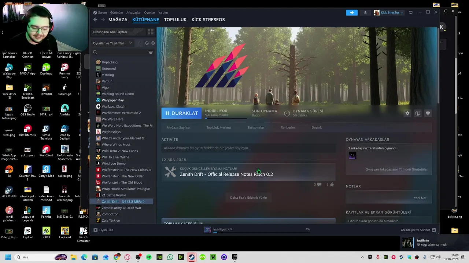Open Arkadaşlar ve Sohbet friends icon
Screen dimensions: 469x263
click(434, 230)
